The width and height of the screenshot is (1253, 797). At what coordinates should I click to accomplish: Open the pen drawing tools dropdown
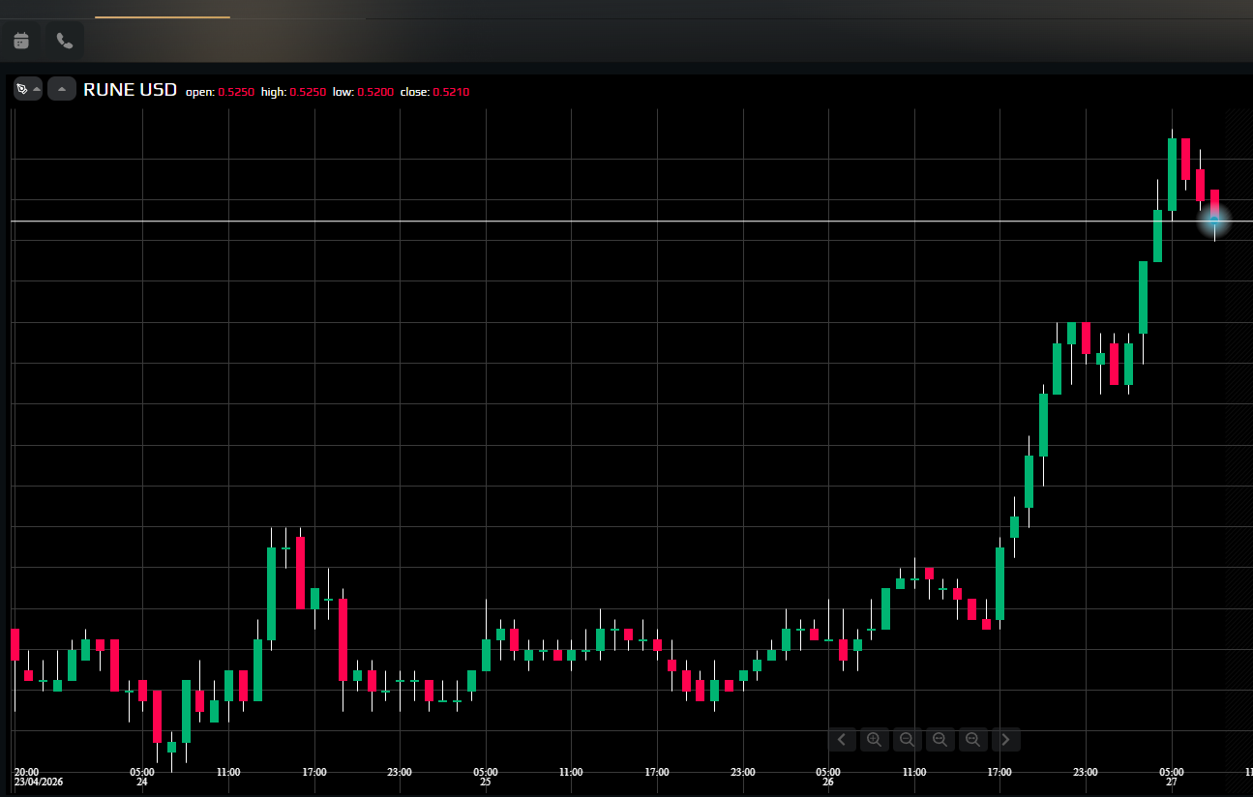tap(27, 89)
